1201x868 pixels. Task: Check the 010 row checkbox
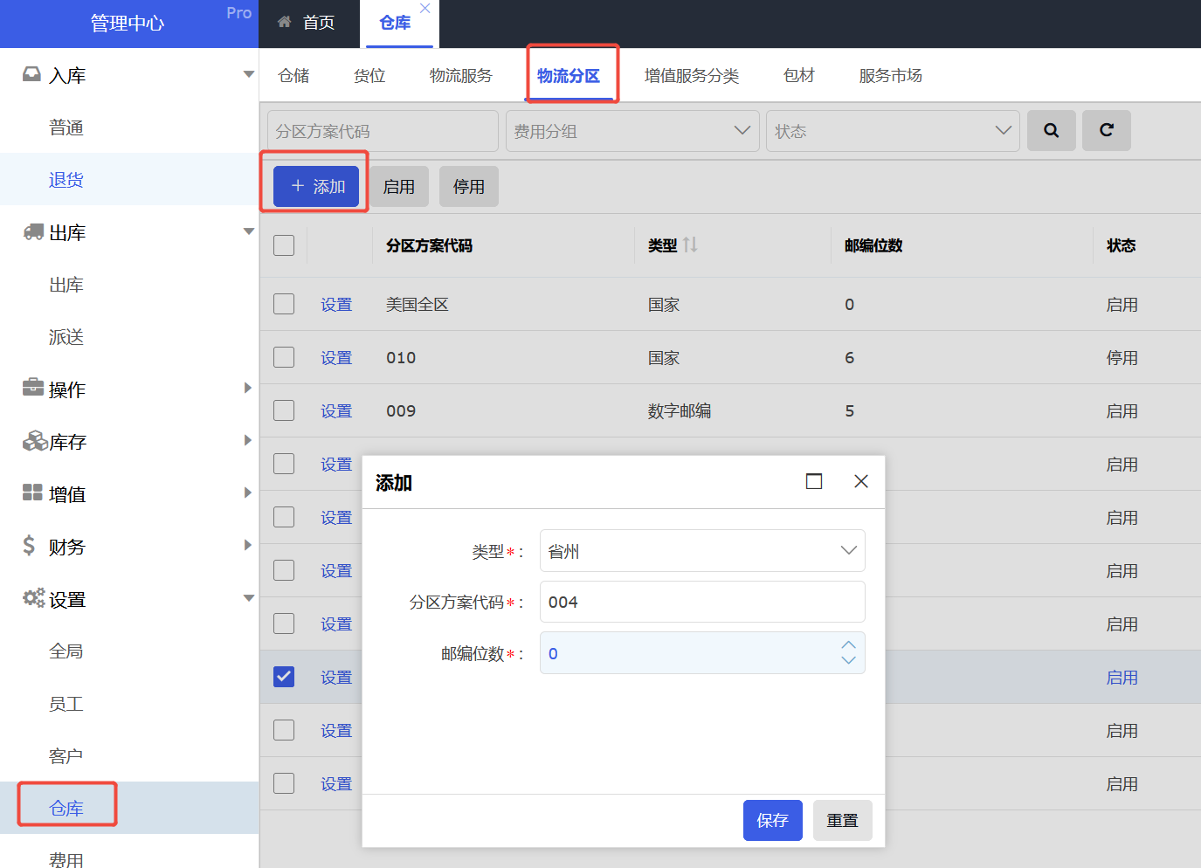pos(284,357)
